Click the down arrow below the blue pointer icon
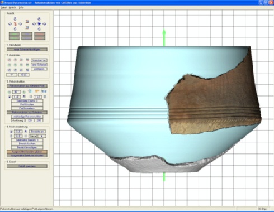 39,29
